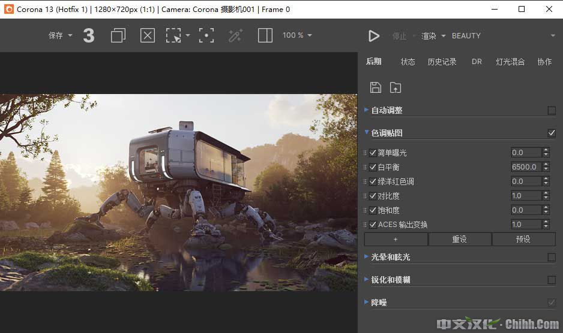Open the 灯光混合 tab
The width and height of the screenshot is (563, 333).
point(510,62)
